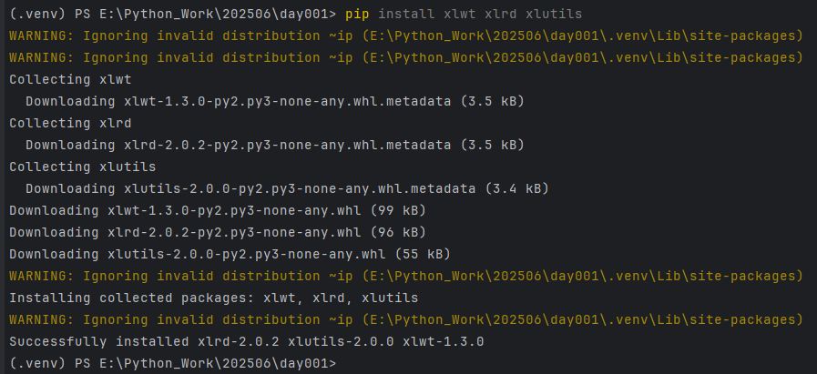The height and width of the screenshot is (374, 817).
Task: Select the xlwt-1.3.0 whl.metadata filename
Action: click(x=287, y=102)
